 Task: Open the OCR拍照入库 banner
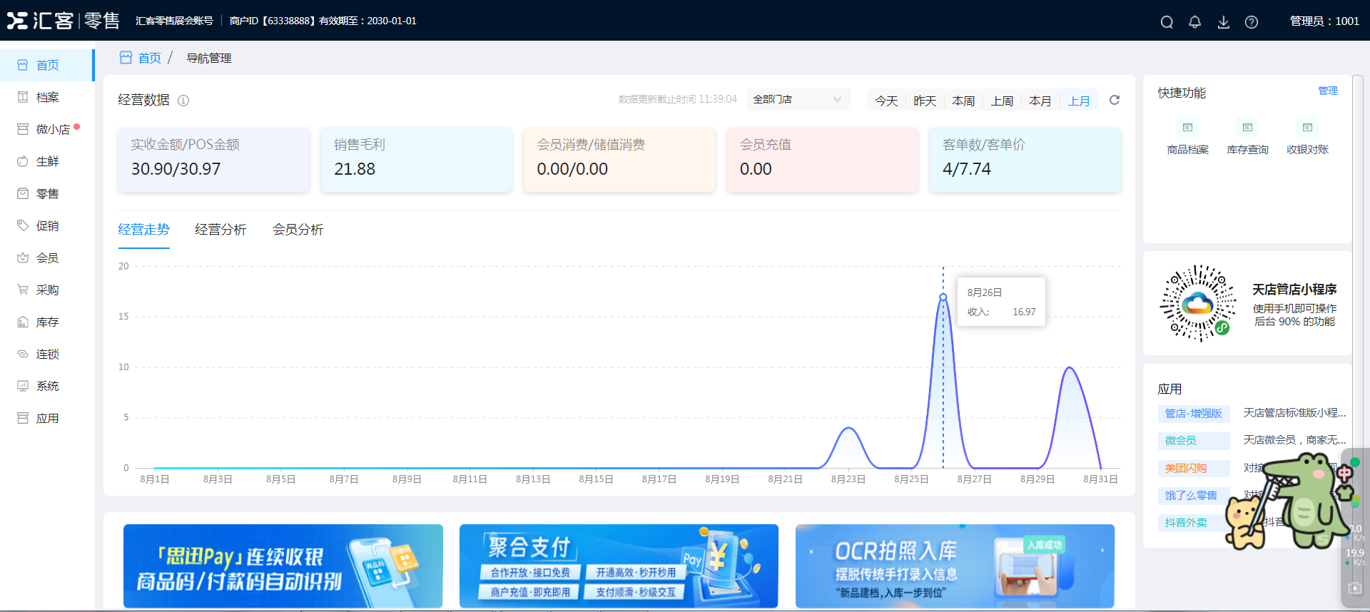click(955, 566)
